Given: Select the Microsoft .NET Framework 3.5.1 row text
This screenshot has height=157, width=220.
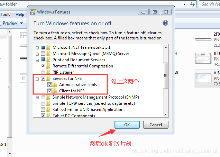Looking at the screenshot, I should tap(81, 47).
